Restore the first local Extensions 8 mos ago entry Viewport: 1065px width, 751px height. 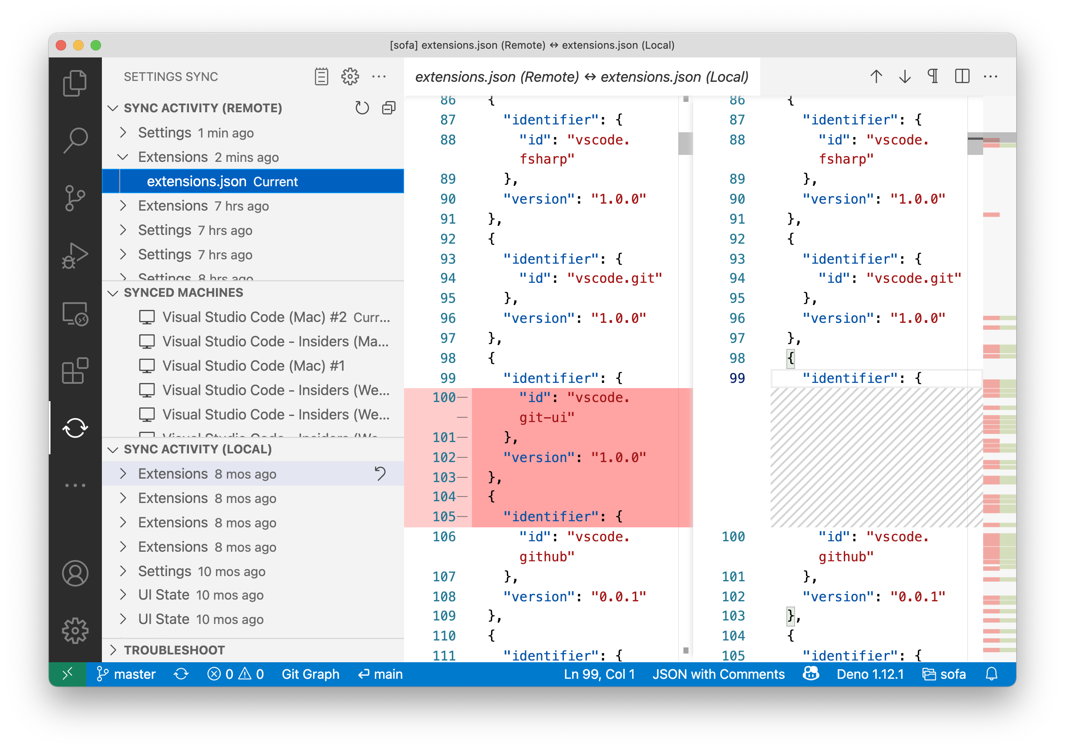380,474
